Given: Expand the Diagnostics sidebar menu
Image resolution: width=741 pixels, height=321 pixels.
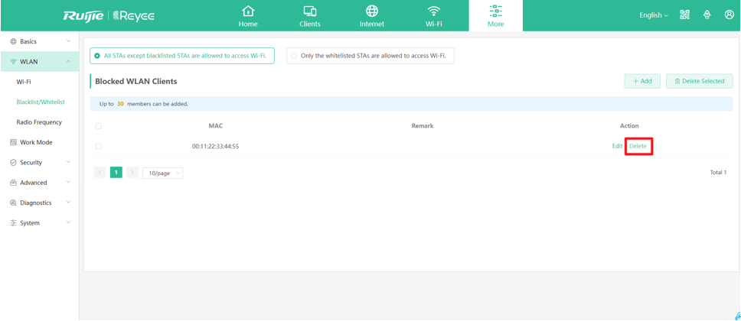Looking at the screenshot, I should (x=39, y=203).
